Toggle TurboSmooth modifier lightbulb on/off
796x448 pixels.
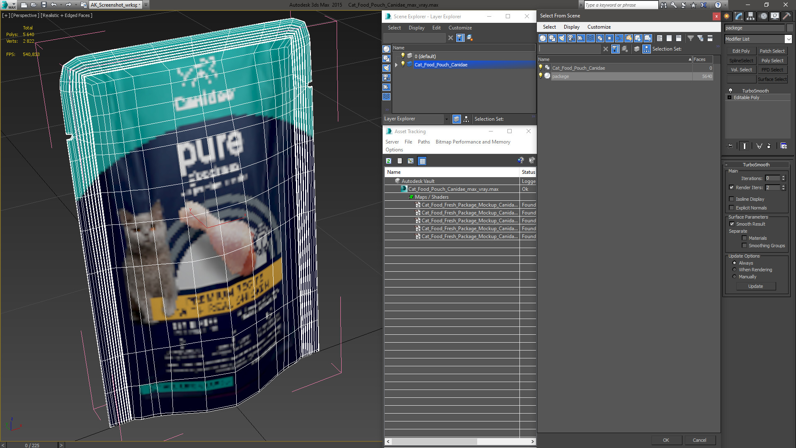click(x=730, y=90)
